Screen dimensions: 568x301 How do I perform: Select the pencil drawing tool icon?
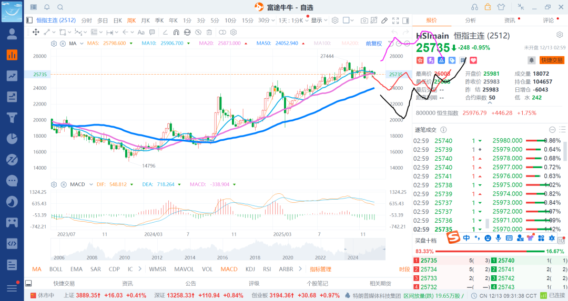coord(384,20)
